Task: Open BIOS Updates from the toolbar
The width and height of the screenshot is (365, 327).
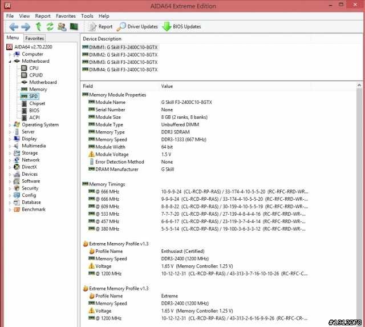Action: click(x=181, y=27)
